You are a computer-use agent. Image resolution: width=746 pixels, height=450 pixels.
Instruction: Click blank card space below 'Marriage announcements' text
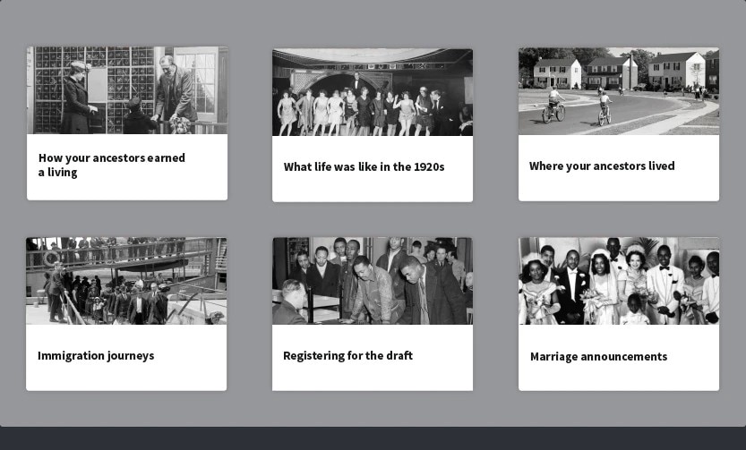(x=618, y=378)
